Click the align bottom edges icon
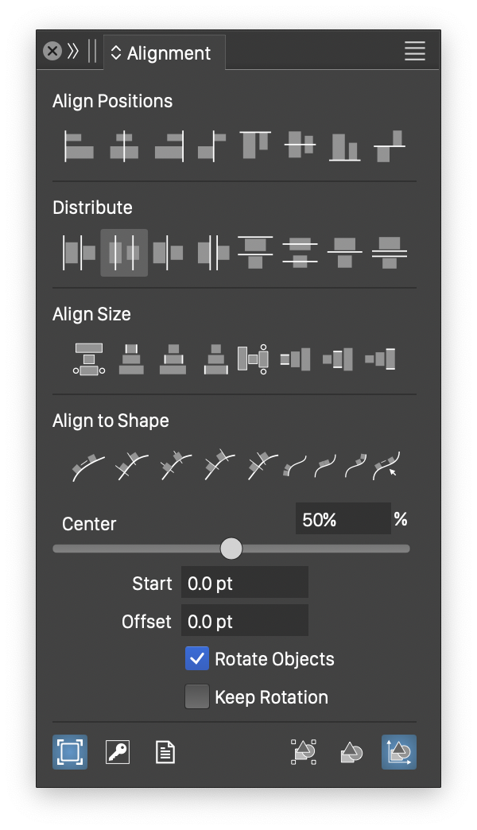 344,147
